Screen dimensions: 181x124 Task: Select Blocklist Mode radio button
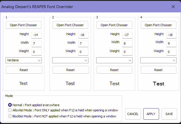coord(10,116)
